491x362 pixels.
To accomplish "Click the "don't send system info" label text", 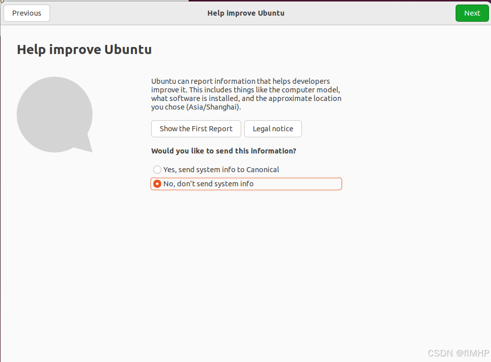I will coord(215,184).
